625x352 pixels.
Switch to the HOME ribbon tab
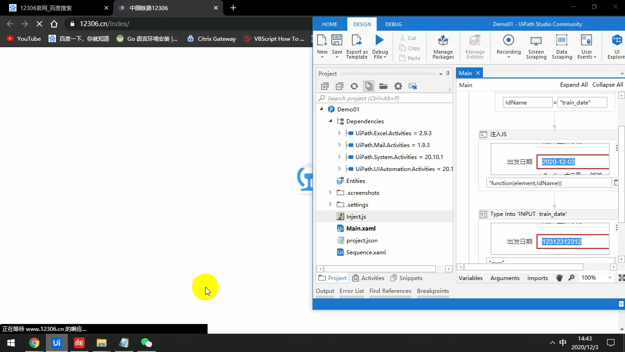click(329, 24)
